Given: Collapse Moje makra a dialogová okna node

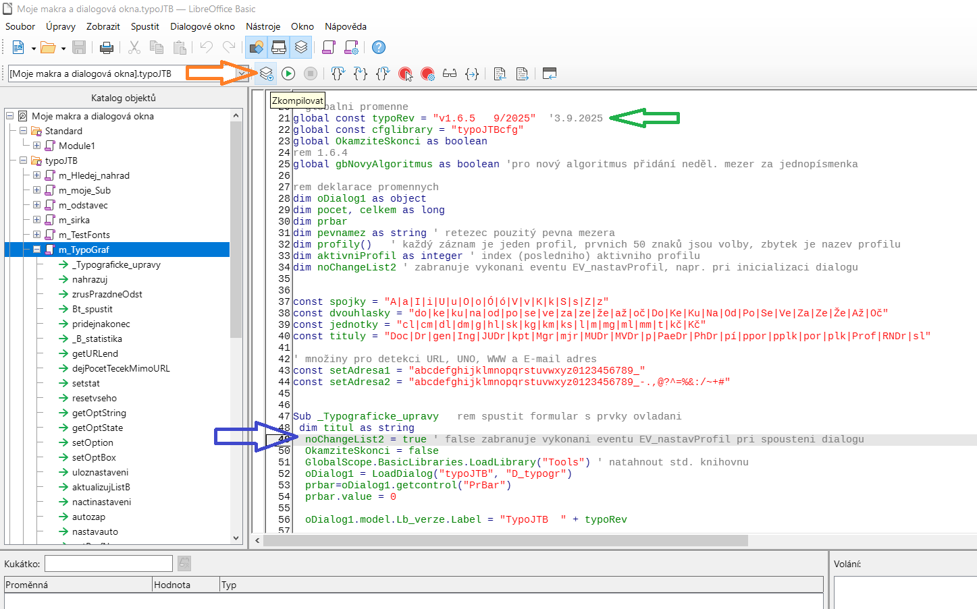Looking at the screenshot, I should click(x=10, y=116).
